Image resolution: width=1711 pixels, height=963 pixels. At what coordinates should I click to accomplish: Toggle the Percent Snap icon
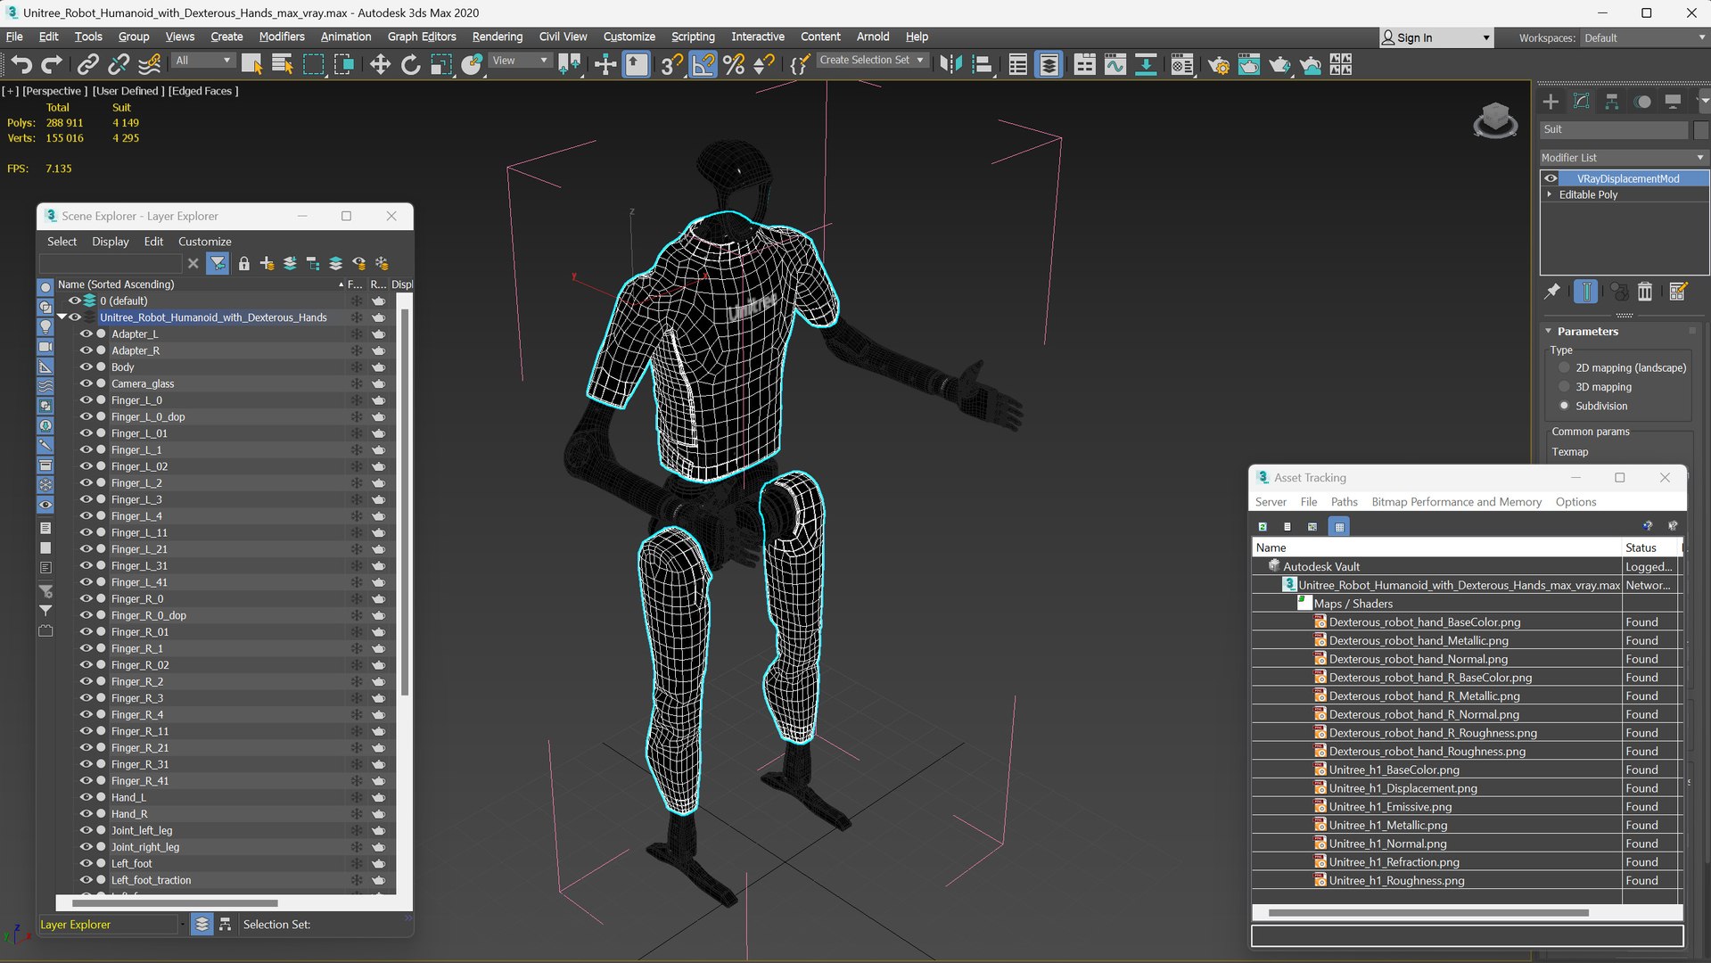[x=734, y=64]
